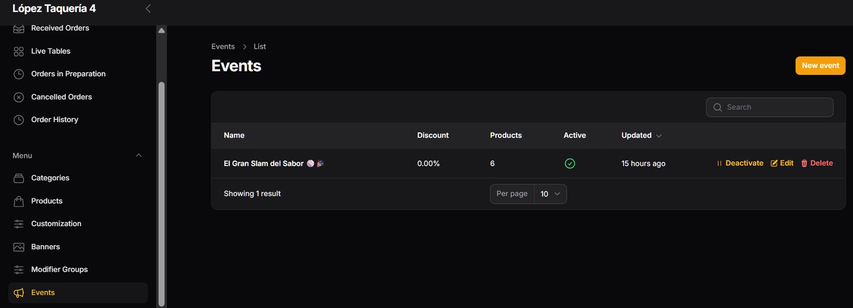Deactivate El Gran Slam del Sabor event

740,163
